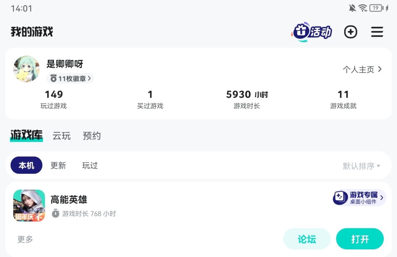The height and width of the screenshot is (257, 397).
Task: Open the hamburger menu icon
Action: pyautogui.click(x=377, y=32)
